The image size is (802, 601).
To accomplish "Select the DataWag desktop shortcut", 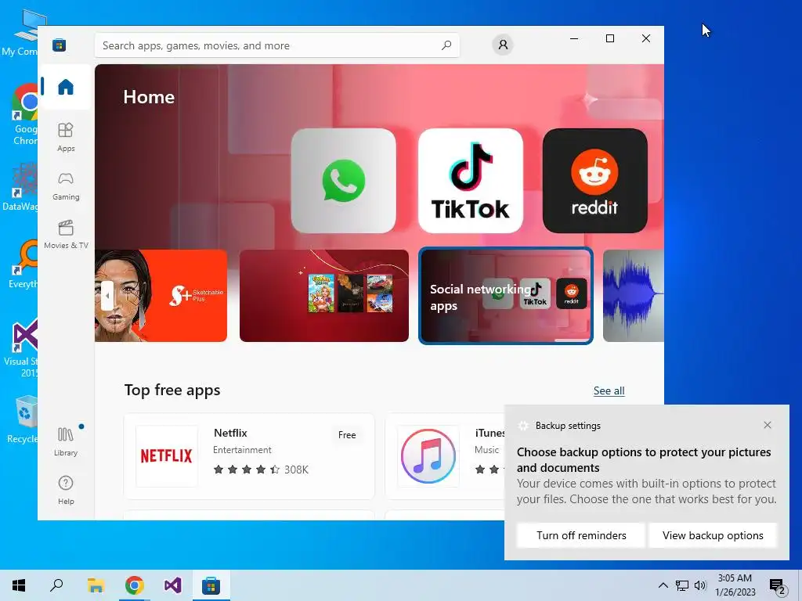I will [x=20, y=187].
